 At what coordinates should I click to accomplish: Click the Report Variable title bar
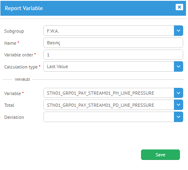pos(93,8)
